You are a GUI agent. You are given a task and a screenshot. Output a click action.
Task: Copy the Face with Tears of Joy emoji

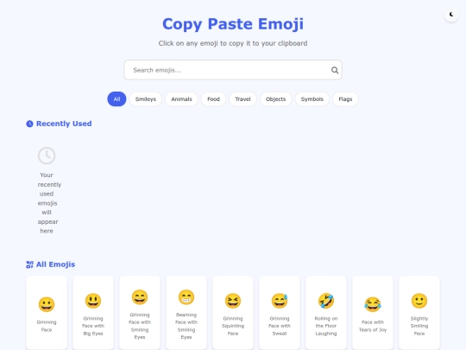(373, 313)
